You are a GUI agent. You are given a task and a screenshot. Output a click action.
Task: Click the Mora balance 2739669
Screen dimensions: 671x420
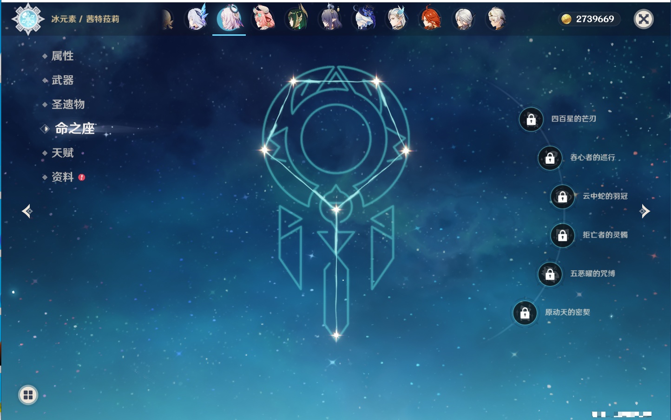[595, 19]
